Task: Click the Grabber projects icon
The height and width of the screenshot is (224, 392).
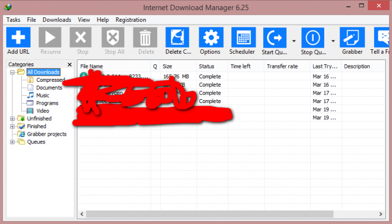Action: coord(21,134)
